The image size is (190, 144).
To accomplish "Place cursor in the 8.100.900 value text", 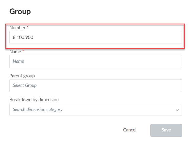I will [x=23, y=37].
